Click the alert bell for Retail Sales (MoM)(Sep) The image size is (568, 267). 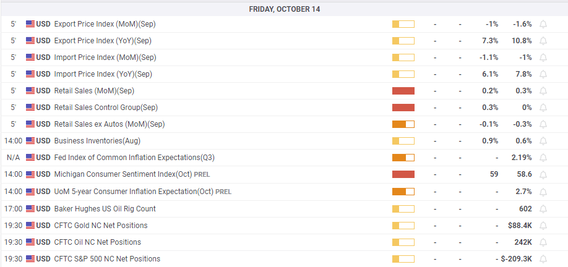click(543, 91)
